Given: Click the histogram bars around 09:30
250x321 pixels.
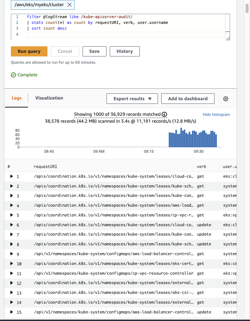Looking at the screenshot, I should pos(193,138).
